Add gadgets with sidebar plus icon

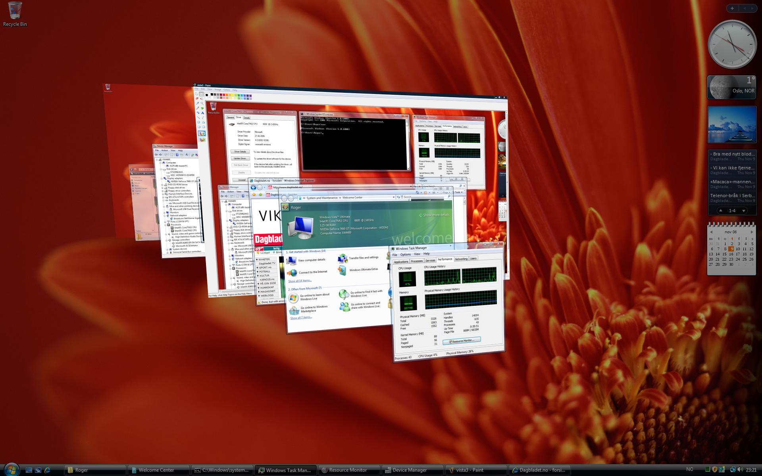pos(732,8)
